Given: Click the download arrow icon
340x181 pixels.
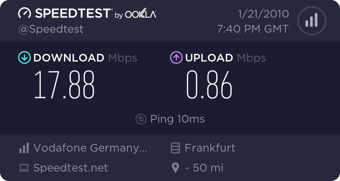Looking at the screenshot, I should point(24,58).
